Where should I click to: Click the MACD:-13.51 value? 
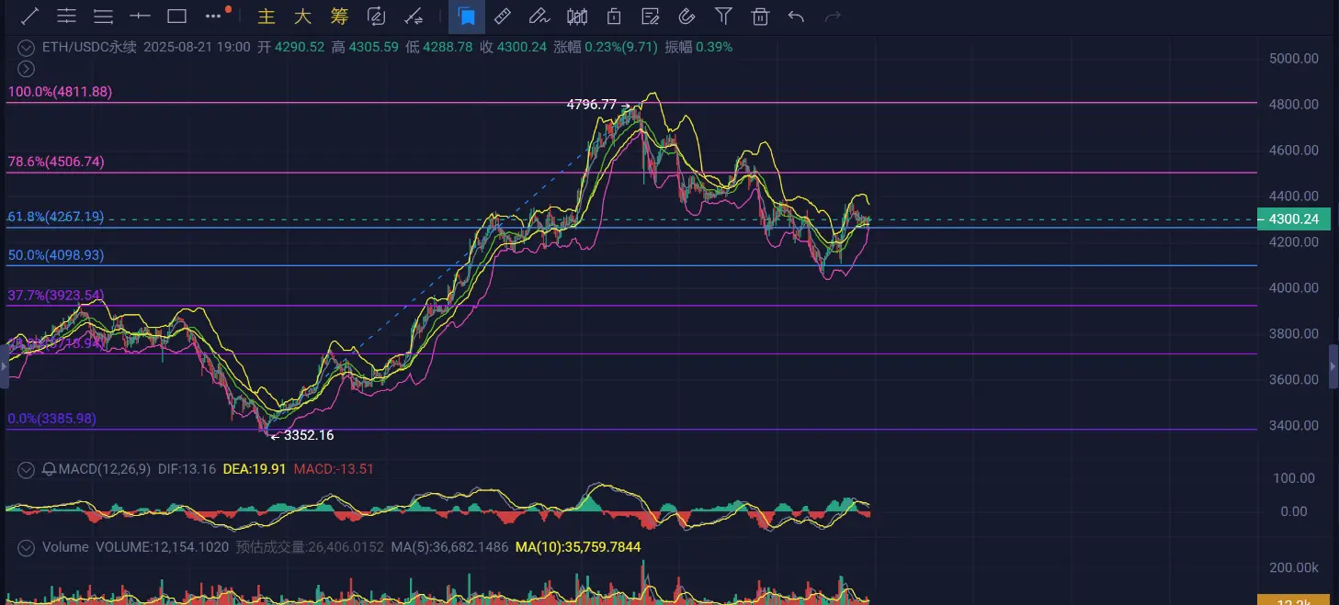tap(334, 469)
